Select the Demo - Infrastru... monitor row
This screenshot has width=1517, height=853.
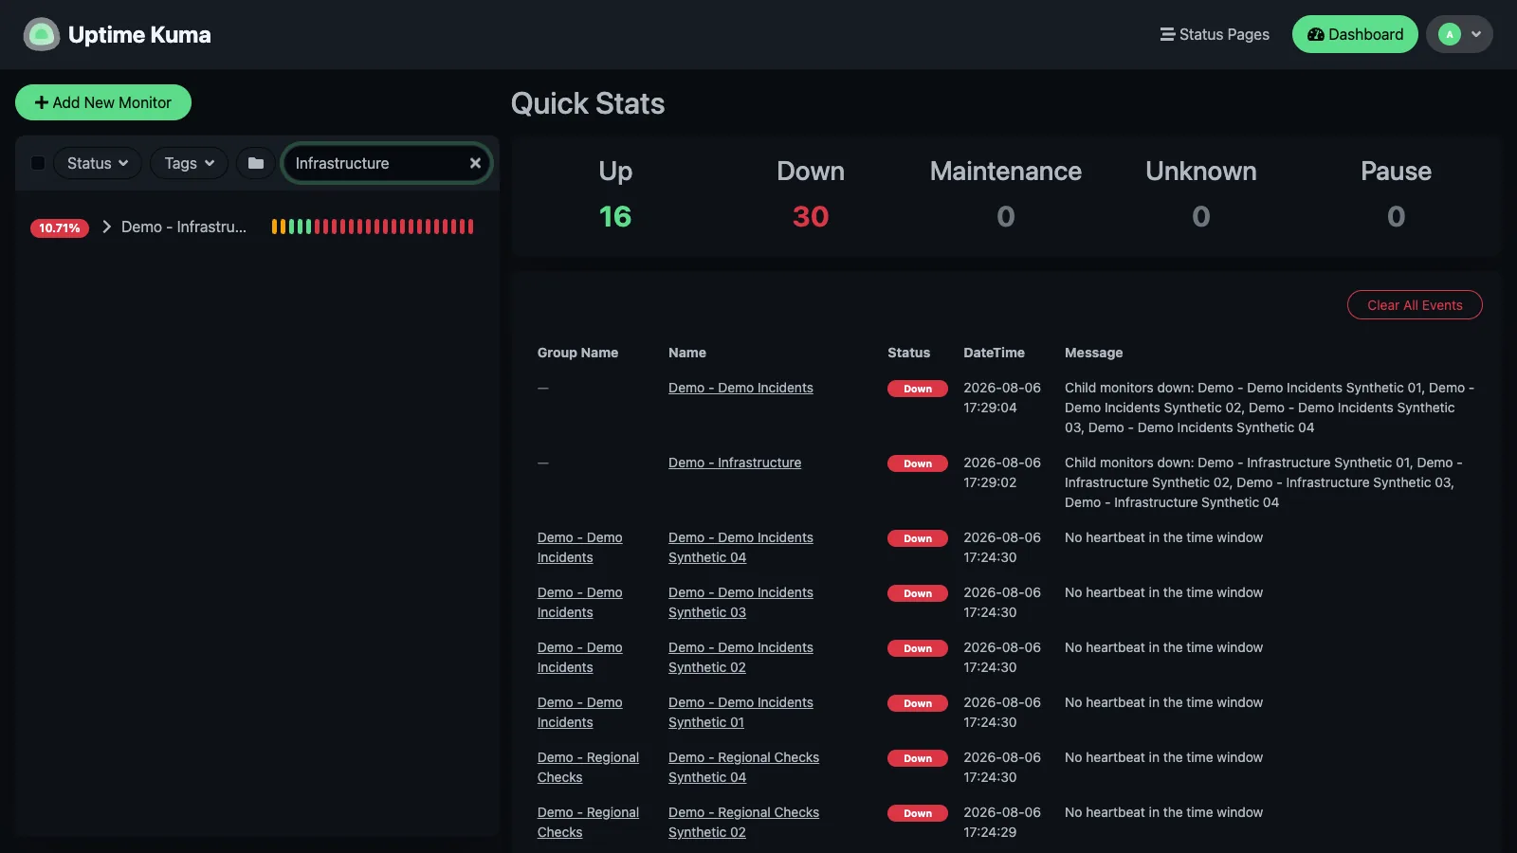coord(257,227)
